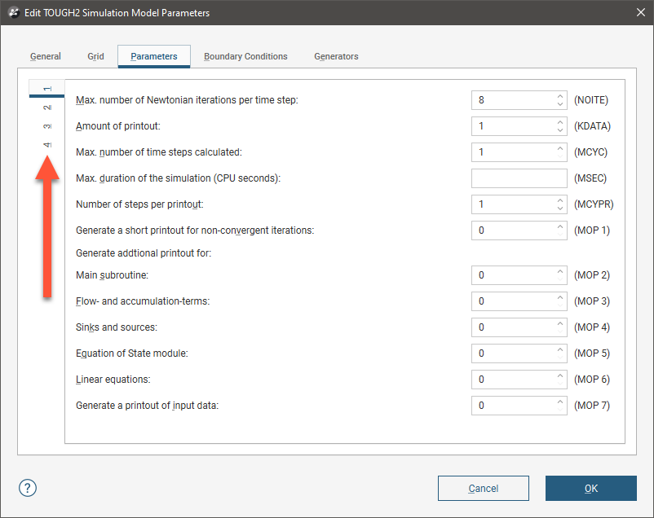Increase MCYPR steps per printout
654x518 pixels.
[560, 200]
